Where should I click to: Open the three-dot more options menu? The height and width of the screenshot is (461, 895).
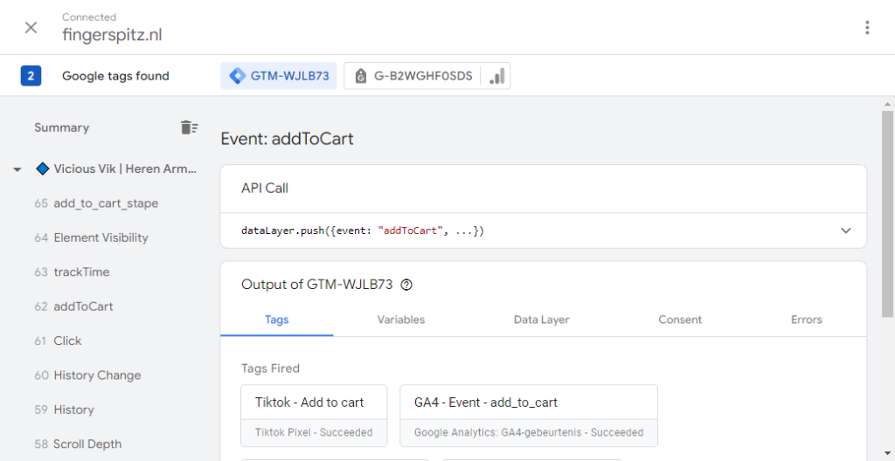(867, 27)
